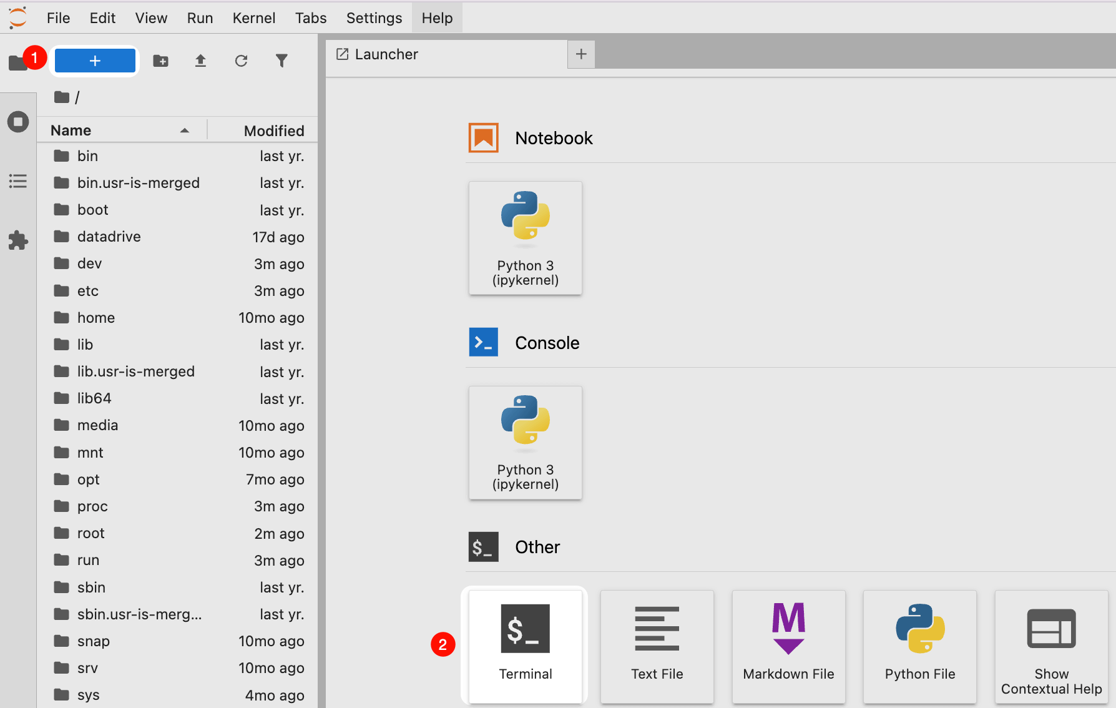Toggle the file filter icon
Screen dimensions: 1116x708
[x=281, y=61]
